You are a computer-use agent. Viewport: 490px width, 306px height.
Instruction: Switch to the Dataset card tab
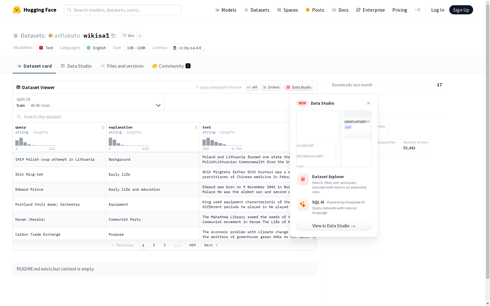coord(34,66)
